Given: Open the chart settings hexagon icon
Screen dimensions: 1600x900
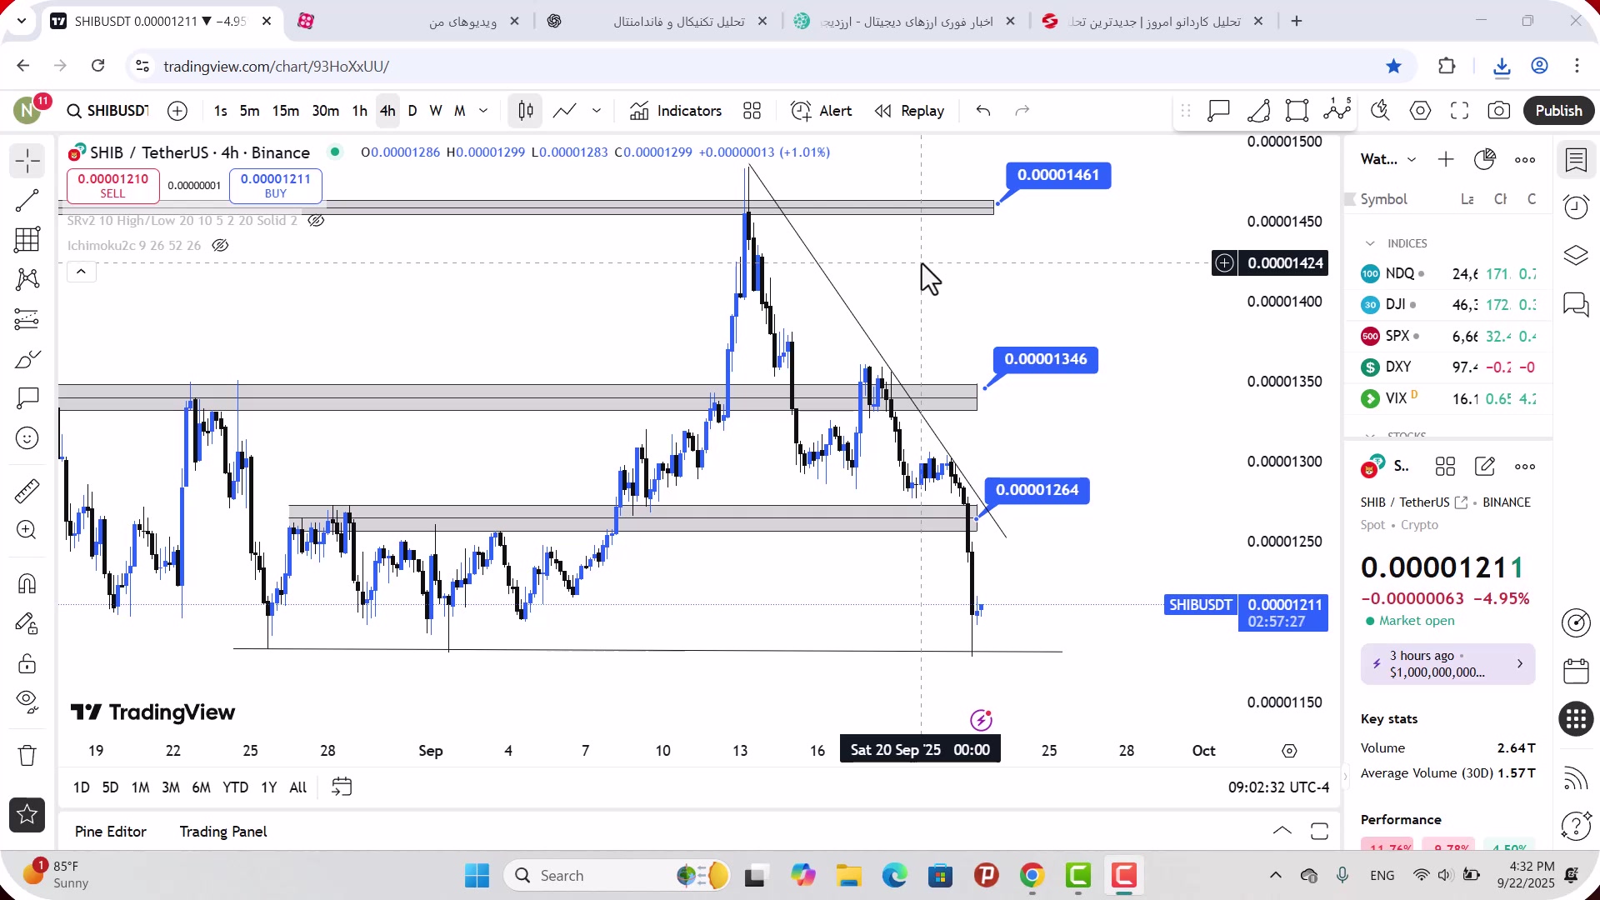Looking at the screenshot, I should 1421,111.
